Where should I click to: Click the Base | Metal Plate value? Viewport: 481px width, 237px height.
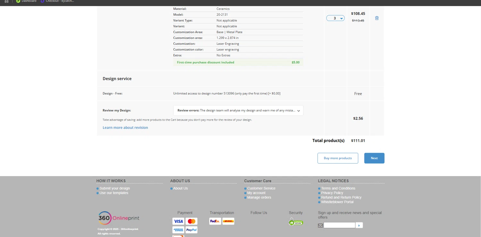tap(229, 32)
